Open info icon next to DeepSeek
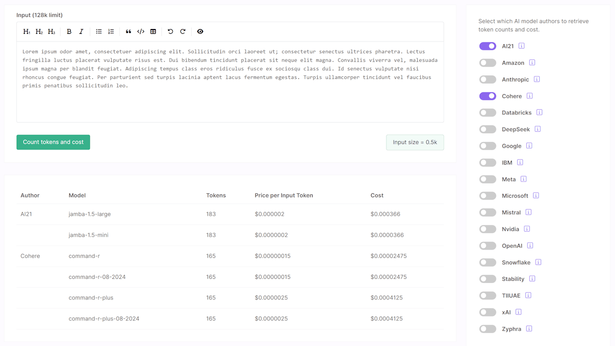This screenshot has height=346, width=615. point(538,129)
